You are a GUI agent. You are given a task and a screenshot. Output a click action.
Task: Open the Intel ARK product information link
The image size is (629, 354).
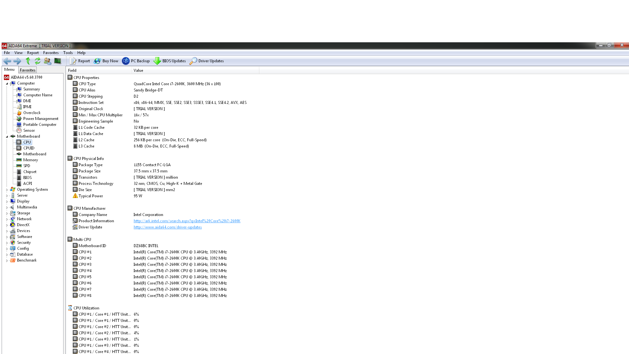[x=187, y=221]
